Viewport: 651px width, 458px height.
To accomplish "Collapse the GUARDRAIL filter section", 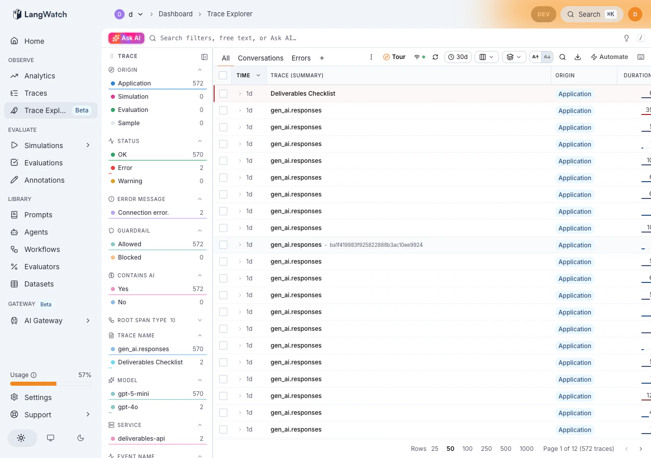I will (x=200, y=231).
